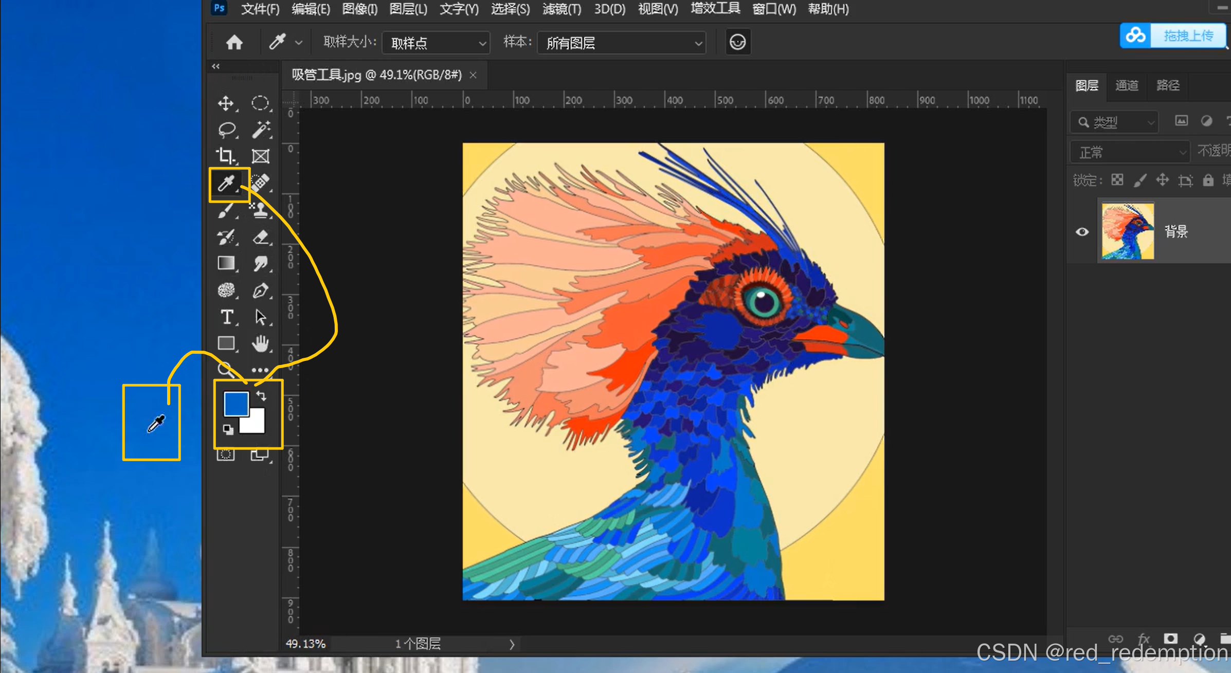The image size is (1231, 673).
Task: Open the 3D menu
Action: tap(610, 9)
